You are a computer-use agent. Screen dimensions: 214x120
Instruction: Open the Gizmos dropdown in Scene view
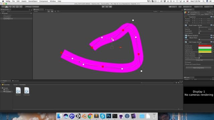[x=156, y=11]
